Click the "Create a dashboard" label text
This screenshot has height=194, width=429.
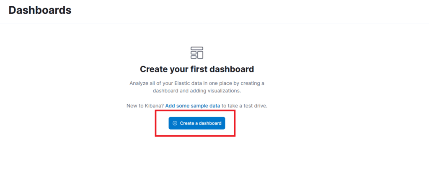point(201,123)
